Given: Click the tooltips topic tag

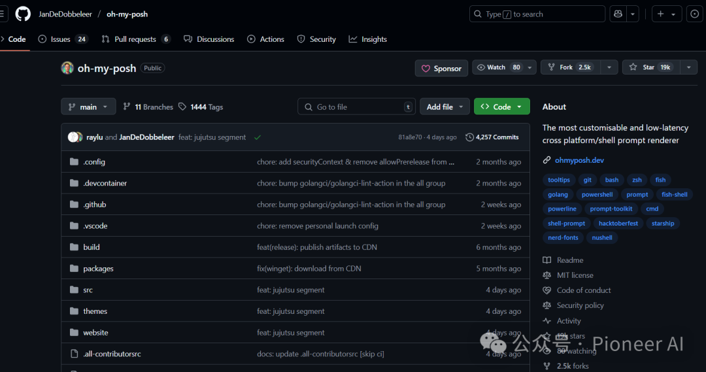Looking at the screenshot, I should tap(559, 180).
